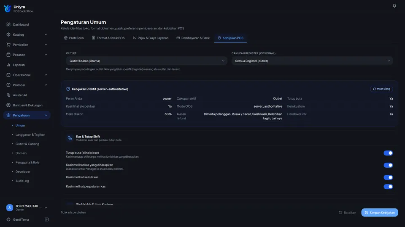
Task: Open Developer settings page
Action: click(23, 172)
